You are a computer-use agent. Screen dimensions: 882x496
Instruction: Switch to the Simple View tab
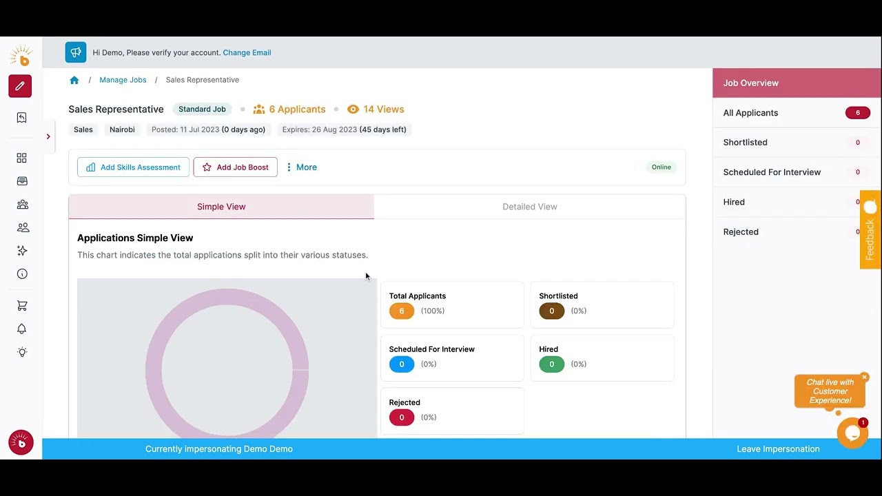(221, 207)
